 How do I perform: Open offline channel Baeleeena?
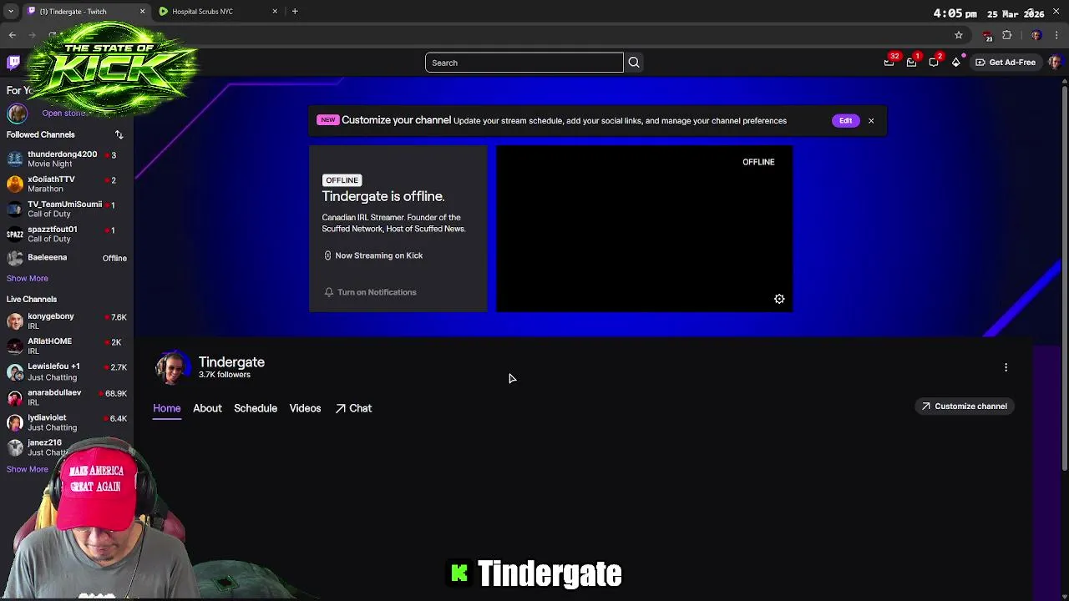click(67, 258)
